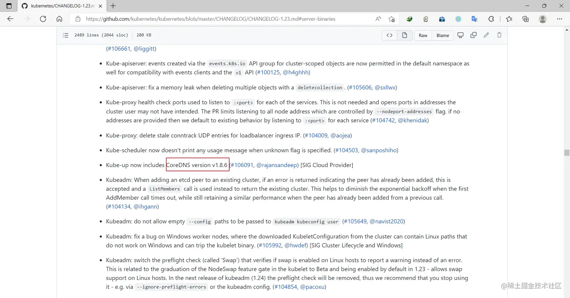Open the blue toolbox extension icon
Viewport: 570px width, 298px height.
click(x=442, y=19)
